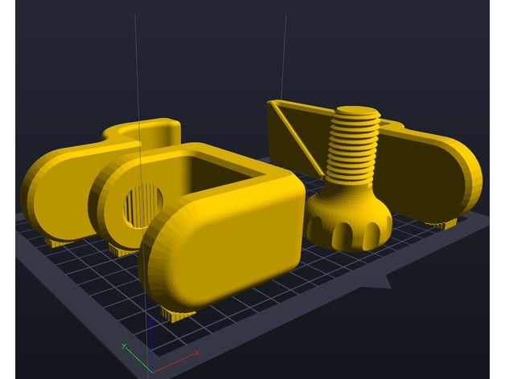Click the red X axis label of the gizmo
This screenshot has width=505, height=379.
click(197, 353)
